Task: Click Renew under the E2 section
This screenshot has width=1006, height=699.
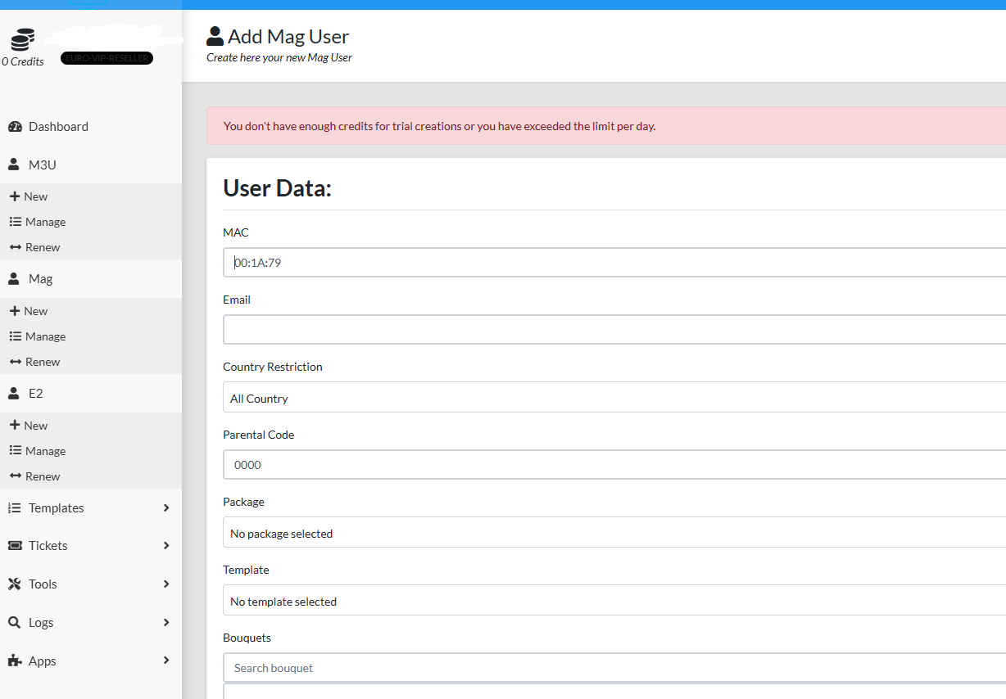Action: click(43, 476)
